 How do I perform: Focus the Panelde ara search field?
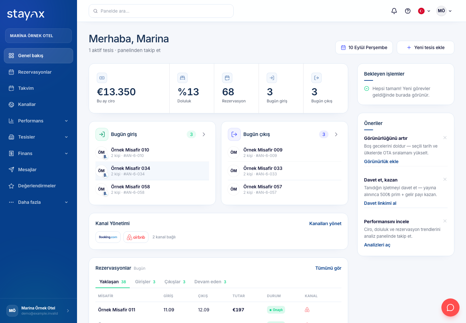[161, 11]
